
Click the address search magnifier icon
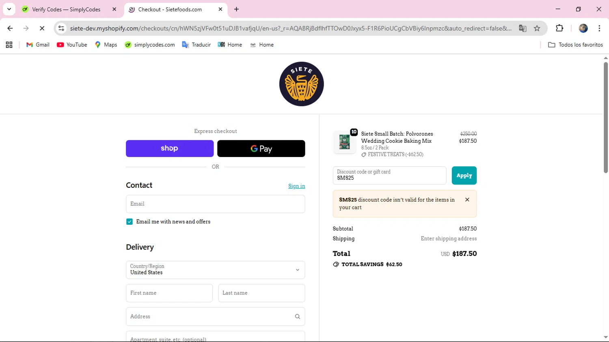[297, 316]
